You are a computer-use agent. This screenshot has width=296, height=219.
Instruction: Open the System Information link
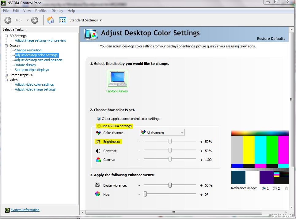(x=25, y=210)
